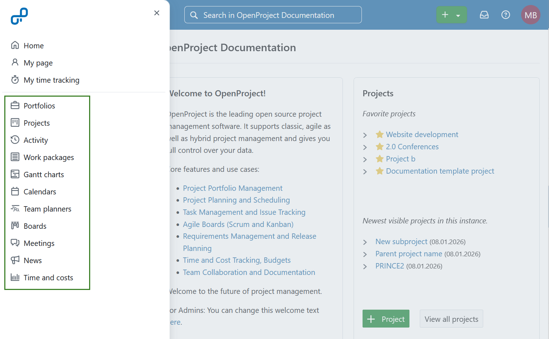The height and width of the screenshot is (339, 549).
Task: Click the OpenProject logo
Action: pos(20,16)
